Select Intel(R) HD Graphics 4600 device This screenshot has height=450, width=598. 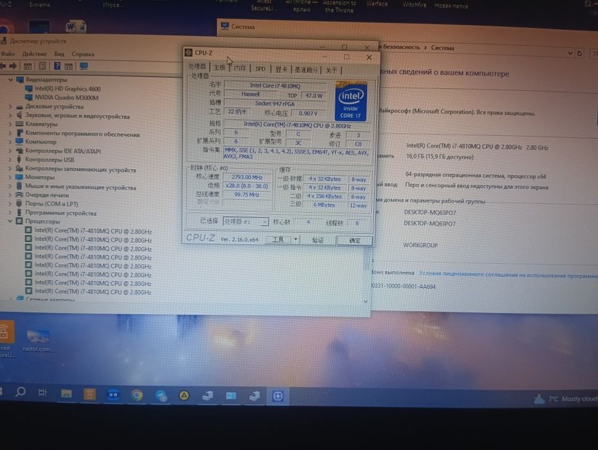[x=68, y=89]
